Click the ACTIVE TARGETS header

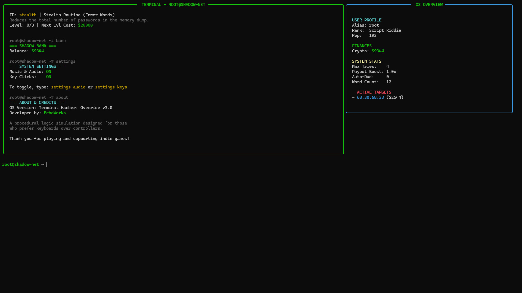click(x=374, y=92)
